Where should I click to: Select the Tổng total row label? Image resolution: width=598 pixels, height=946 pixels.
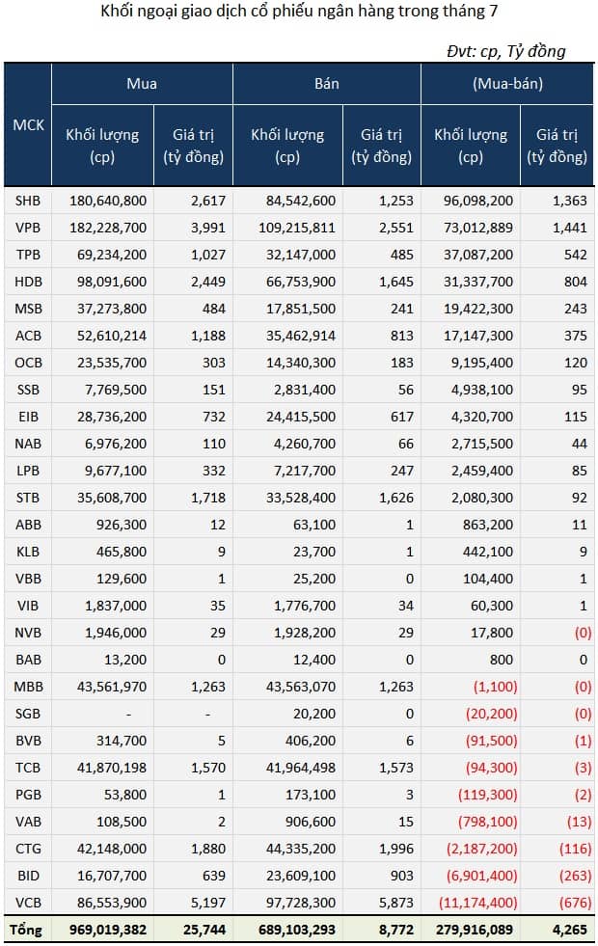pyautogui.click(x=27, y=930)
